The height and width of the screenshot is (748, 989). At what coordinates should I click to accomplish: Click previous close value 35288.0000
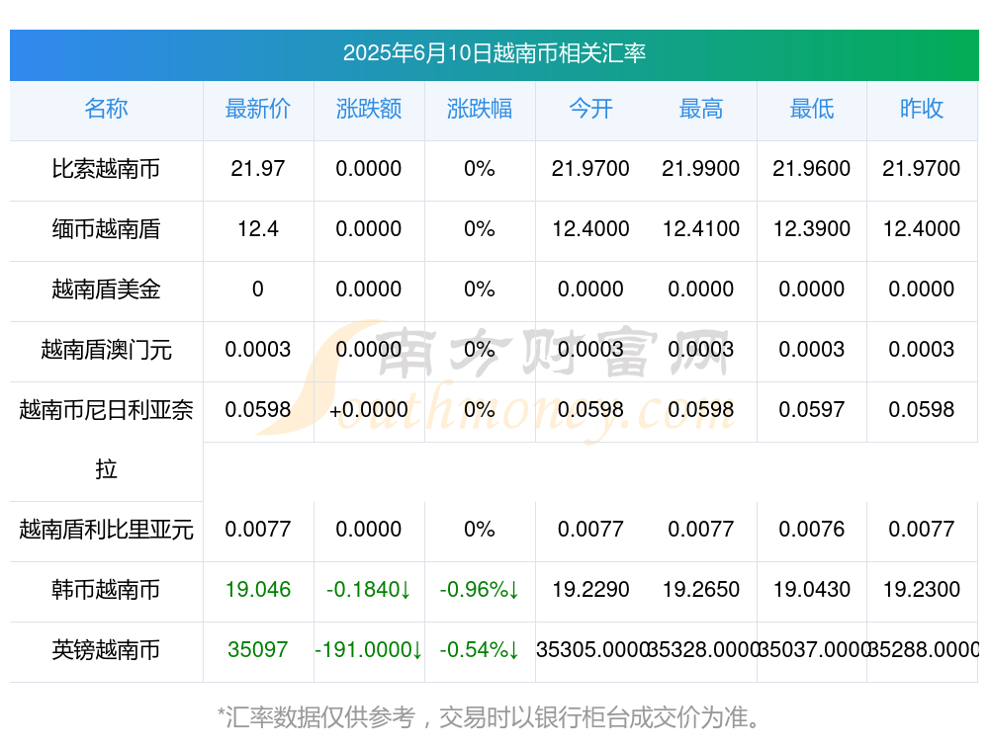(x=924, y=650)
